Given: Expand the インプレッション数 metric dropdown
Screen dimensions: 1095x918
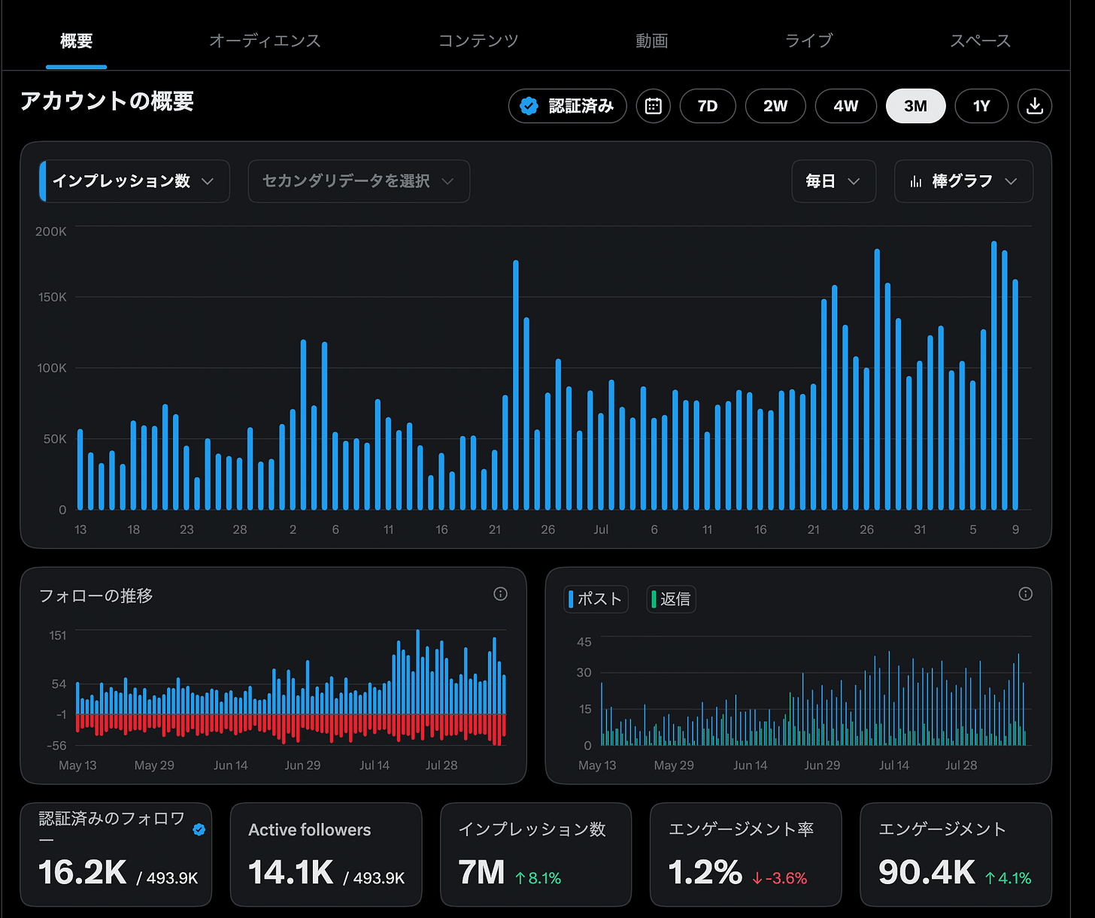Looking at the screenshot, I should tap(135, 181).
